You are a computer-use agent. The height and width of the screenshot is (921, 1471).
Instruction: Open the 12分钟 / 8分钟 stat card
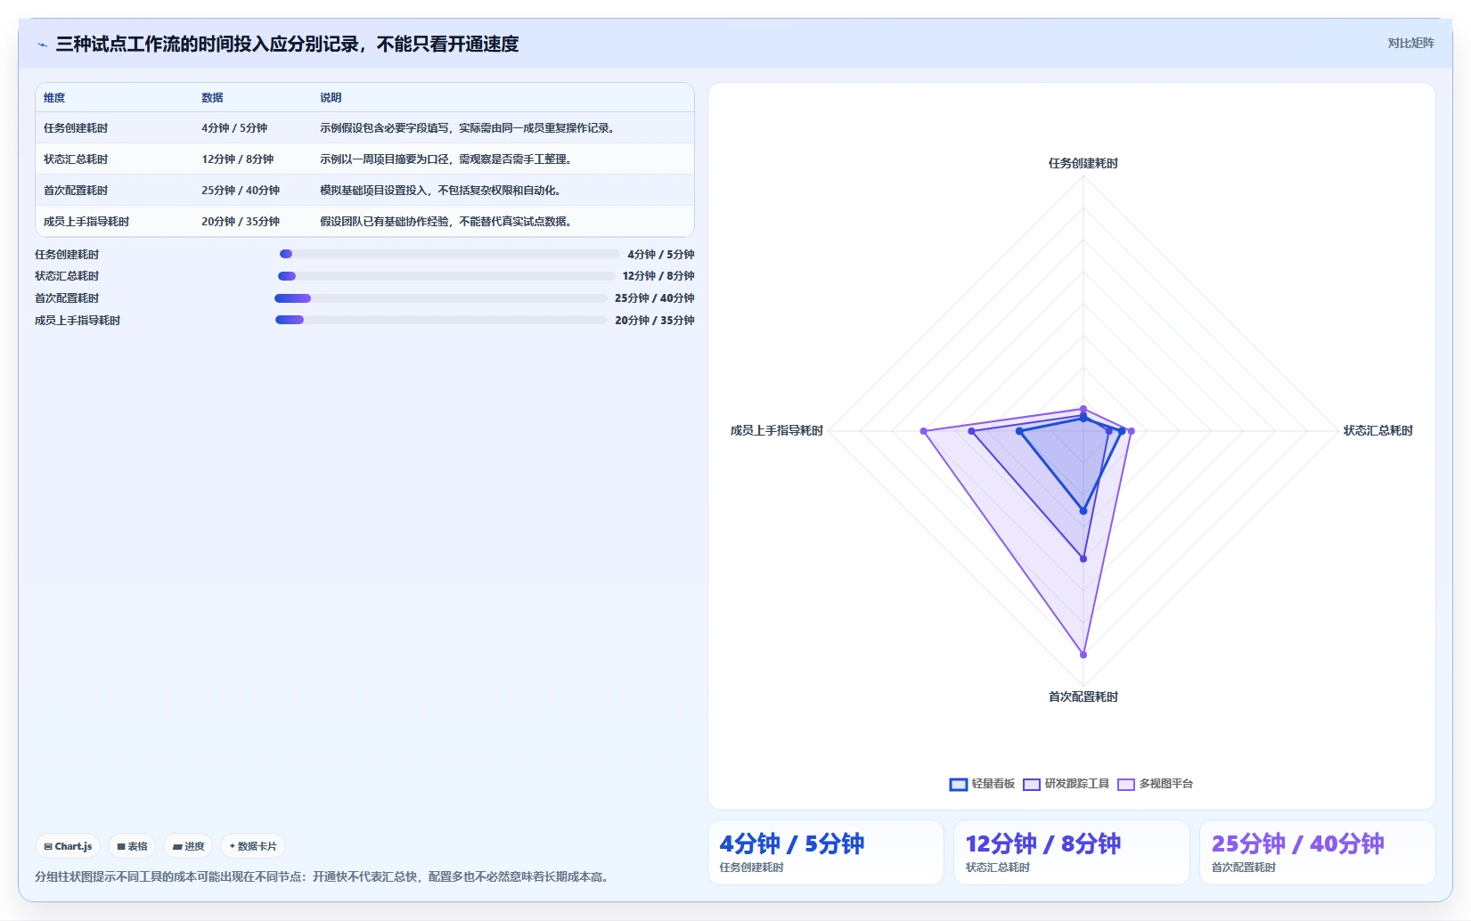click(x=1071, y=852)
